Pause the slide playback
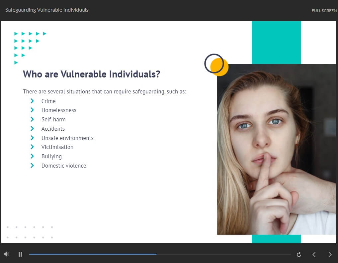Viewport: 338px width, 263px height. tap(20, 254)
